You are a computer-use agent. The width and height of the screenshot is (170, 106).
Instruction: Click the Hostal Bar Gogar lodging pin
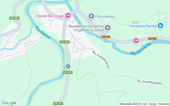pos(68,15)
